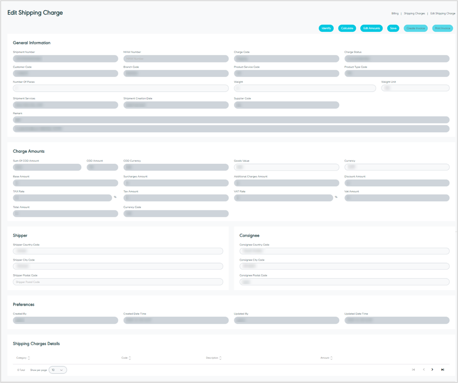Save the shipping charge
Viewport: 458px width, 383px height.
tap(393, 28)
